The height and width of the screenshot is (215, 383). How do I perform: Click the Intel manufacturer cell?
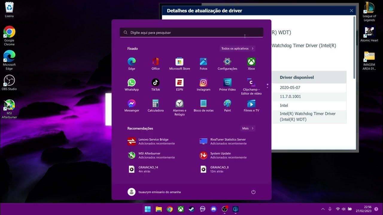309,105
